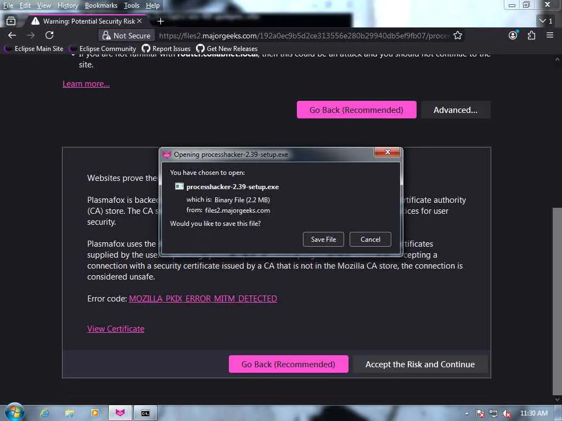Click the page vertical scrollbar thumb

557,301
